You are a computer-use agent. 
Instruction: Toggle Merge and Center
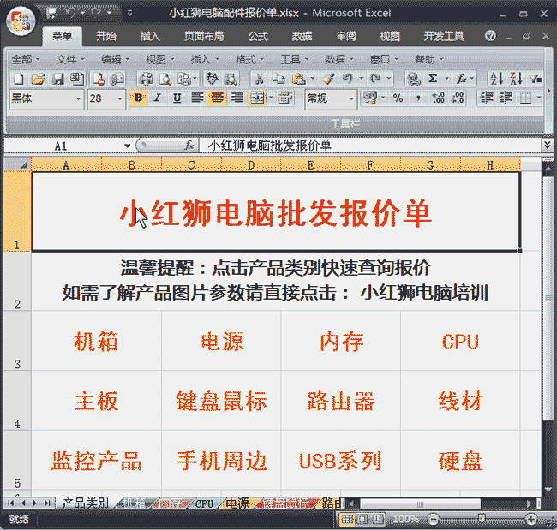coord(257,98)
